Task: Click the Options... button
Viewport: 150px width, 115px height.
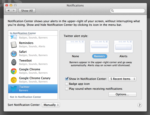Action: [x=122, y=94]
